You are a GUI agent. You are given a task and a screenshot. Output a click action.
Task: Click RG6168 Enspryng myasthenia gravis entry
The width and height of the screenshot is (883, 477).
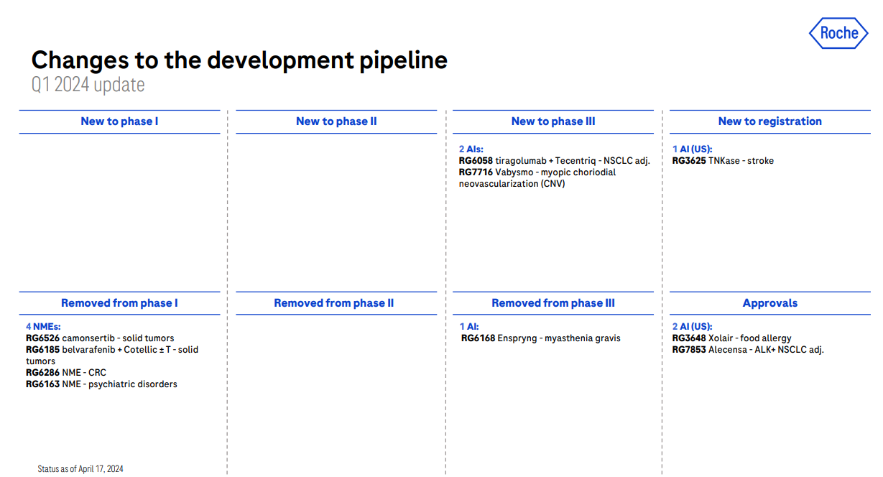(x=540, y=338)
